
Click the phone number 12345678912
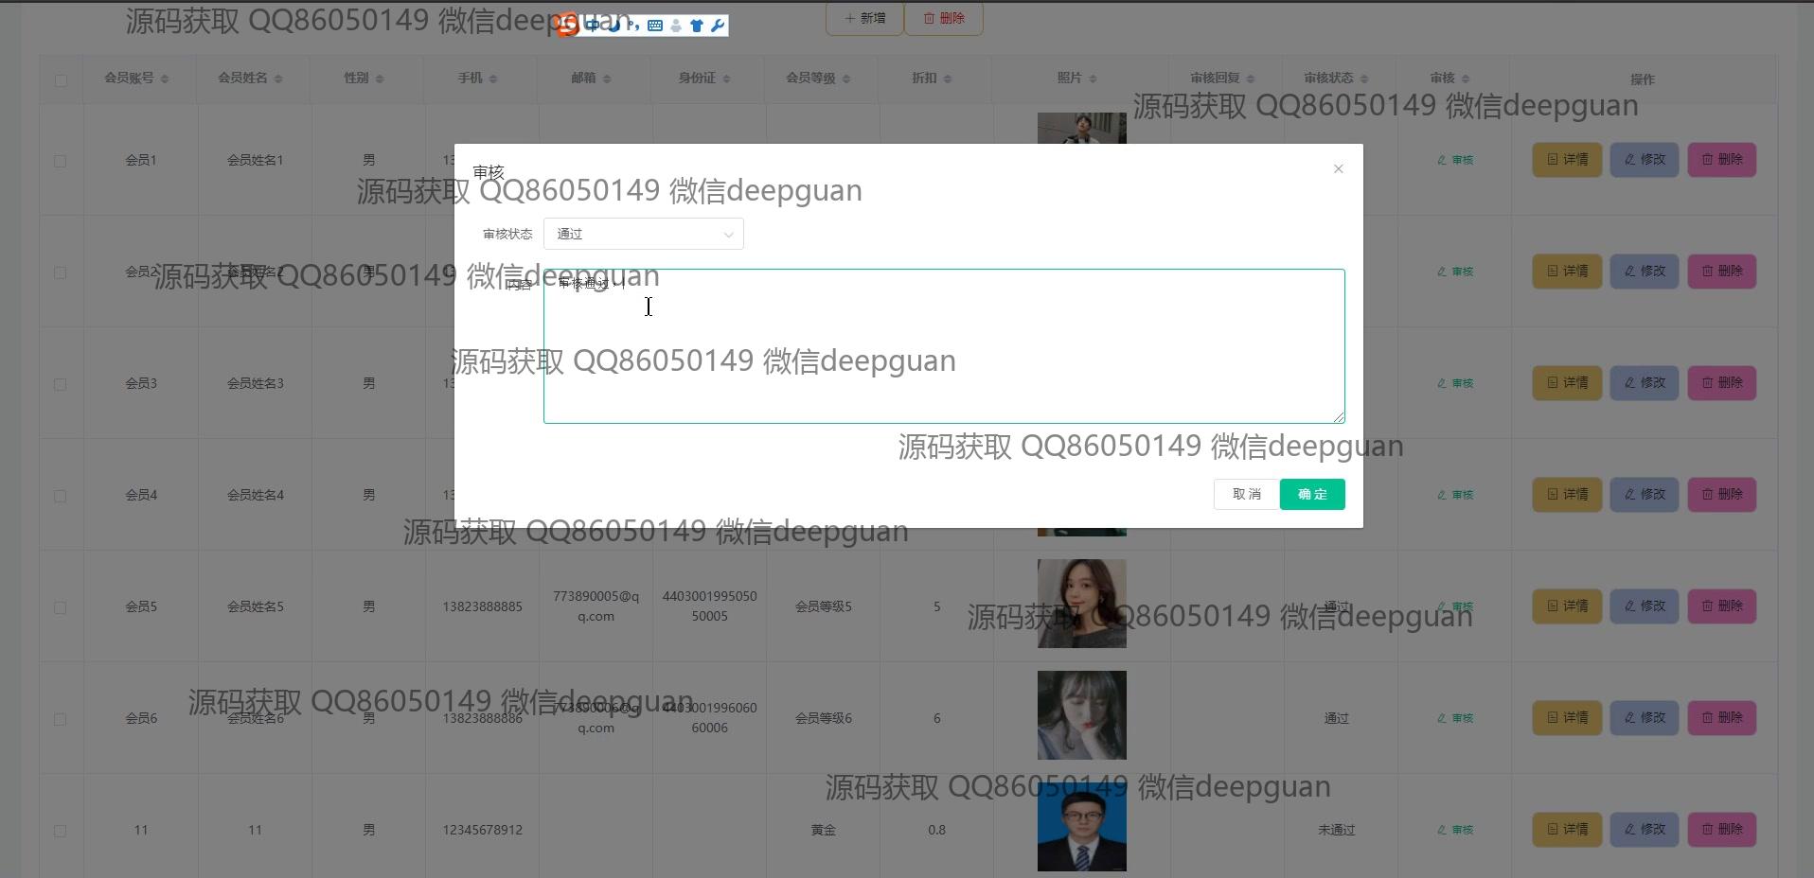tap(482, 830)
